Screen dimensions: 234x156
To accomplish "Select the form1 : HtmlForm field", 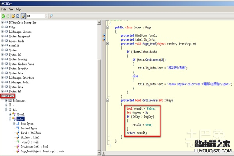I will pyautogui.click(x=30, y=133).
